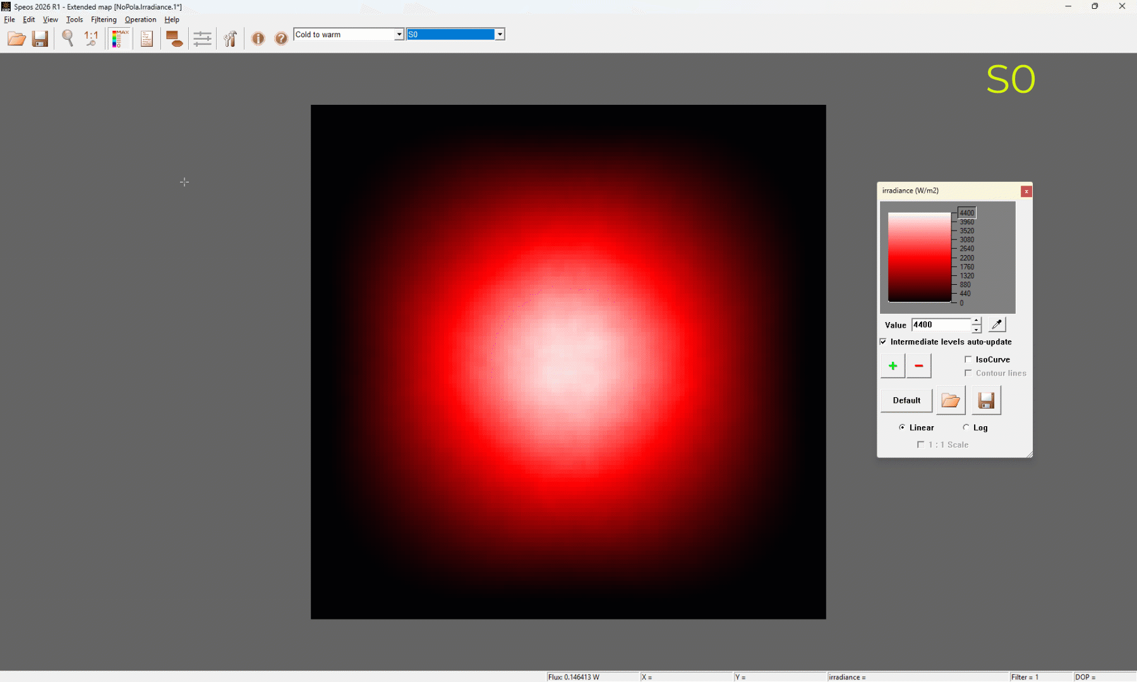Select the Log scale radio button
The width and height of the screenshot is (1137, 682).
pos(966,428)
